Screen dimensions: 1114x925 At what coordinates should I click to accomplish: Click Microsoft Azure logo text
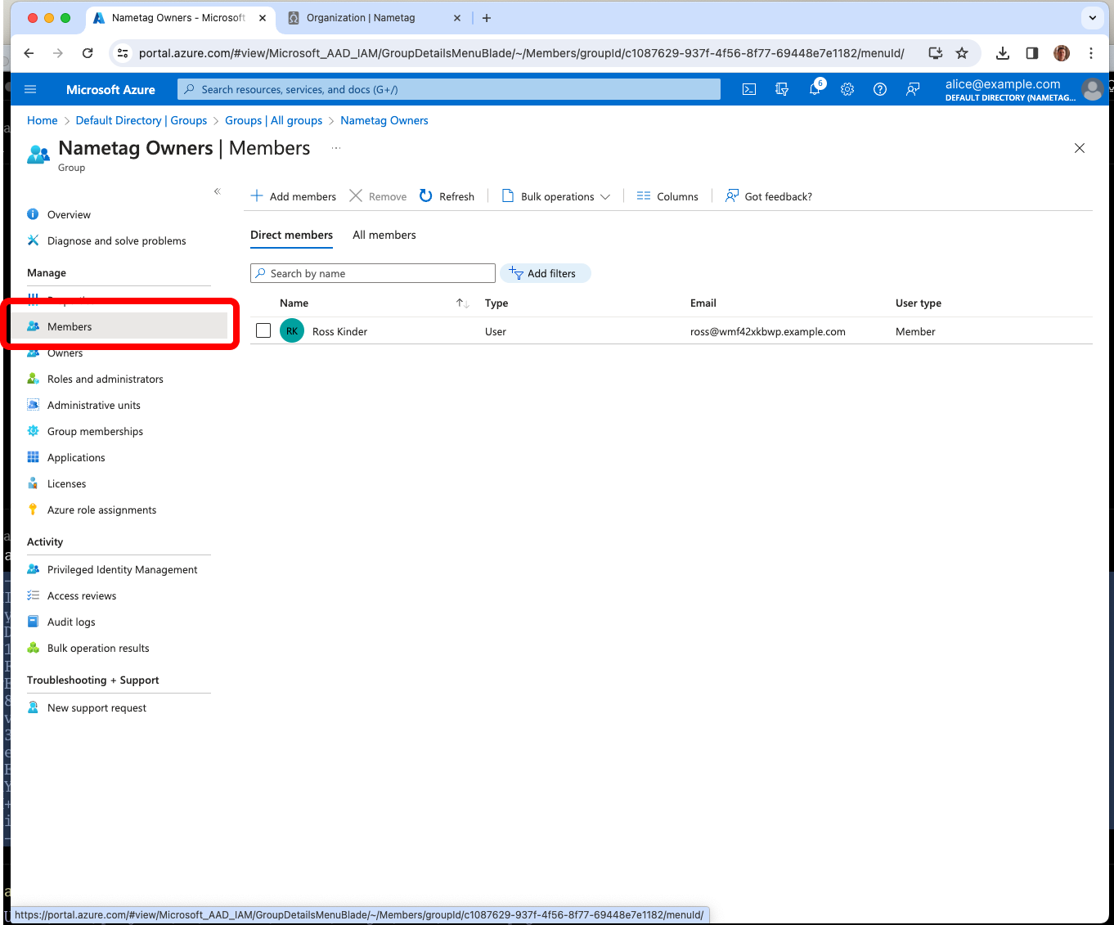click(110, 90)
